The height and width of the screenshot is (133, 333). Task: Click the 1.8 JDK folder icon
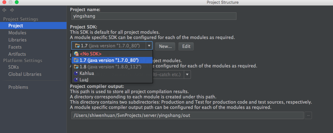76,66
